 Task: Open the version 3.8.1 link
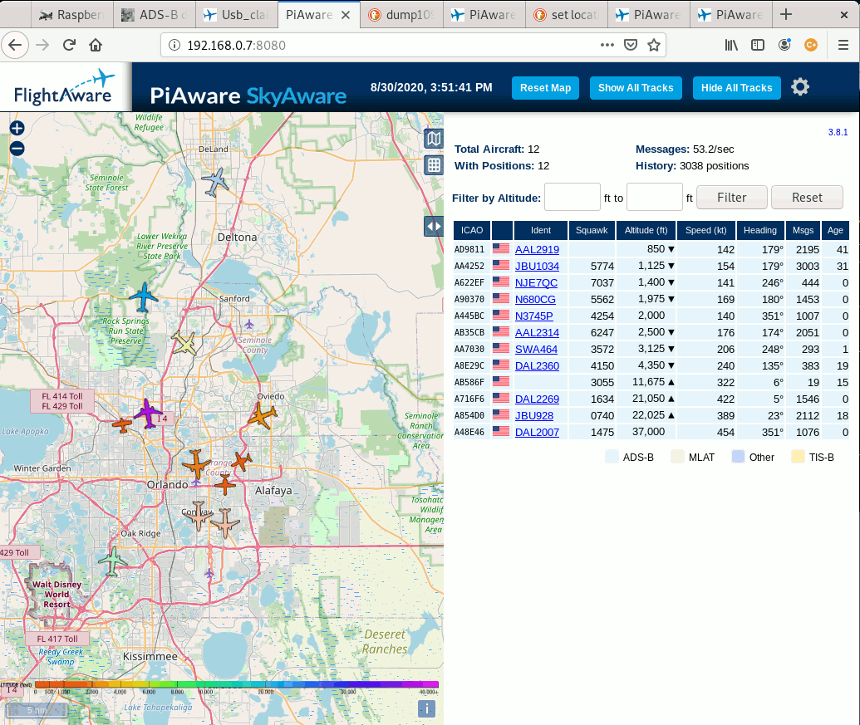(x=838, y=132)
